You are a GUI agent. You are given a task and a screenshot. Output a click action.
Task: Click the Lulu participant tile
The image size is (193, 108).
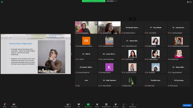click(86, 80)
